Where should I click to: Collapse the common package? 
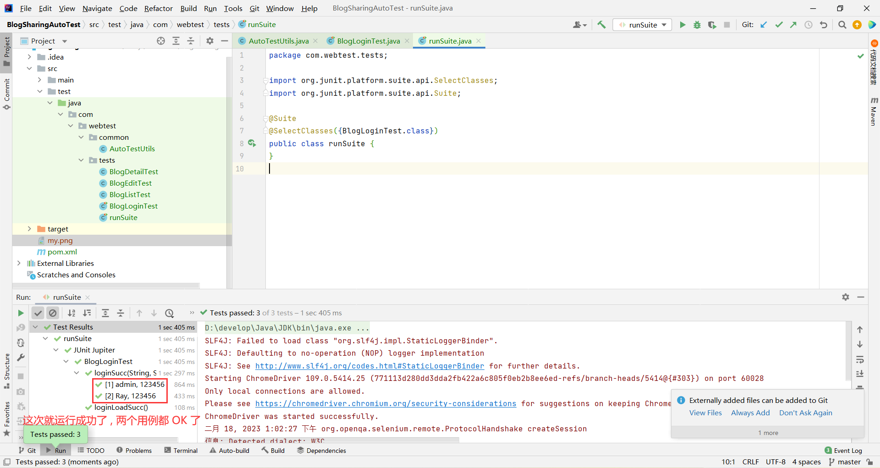pos(81,137)
